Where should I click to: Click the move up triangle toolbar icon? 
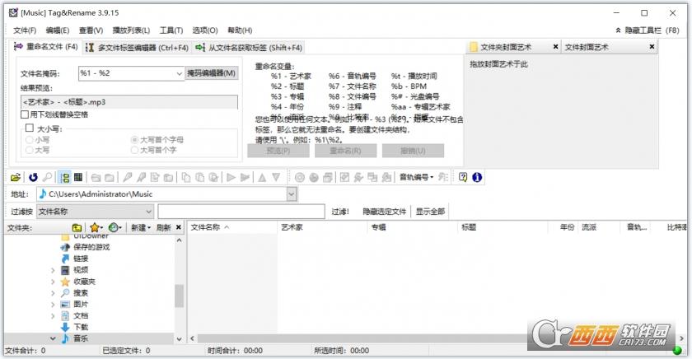[262, 177]
